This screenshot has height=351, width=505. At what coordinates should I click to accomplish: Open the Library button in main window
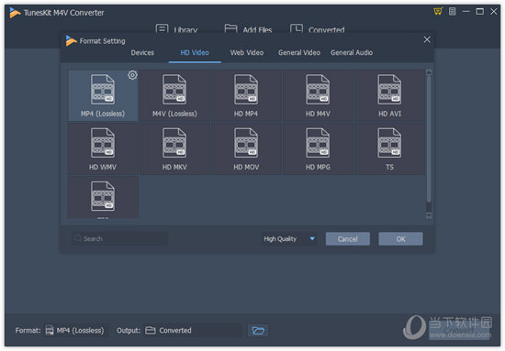tap(176, 29)
